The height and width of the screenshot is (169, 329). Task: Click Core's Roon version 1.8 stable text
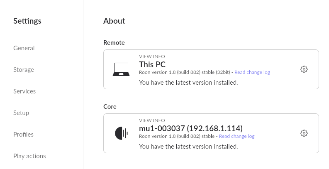coord(177,136)
